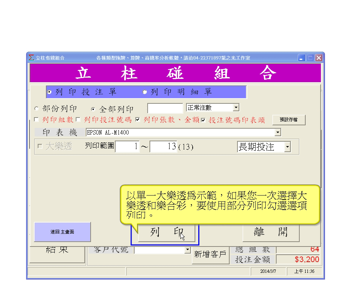Click the 預設存檔 button
The width and height of the screenshot is (341, 297).
(x=288, y=120)
